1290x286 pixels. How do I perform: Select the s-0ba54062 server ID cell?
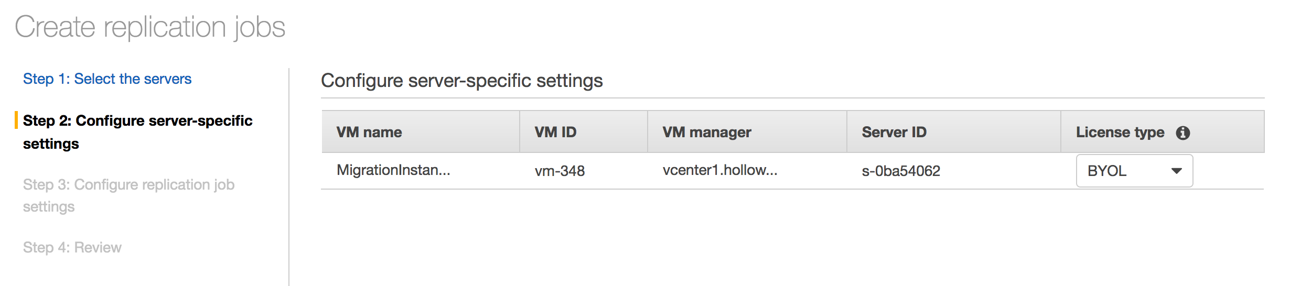point(900,171)
